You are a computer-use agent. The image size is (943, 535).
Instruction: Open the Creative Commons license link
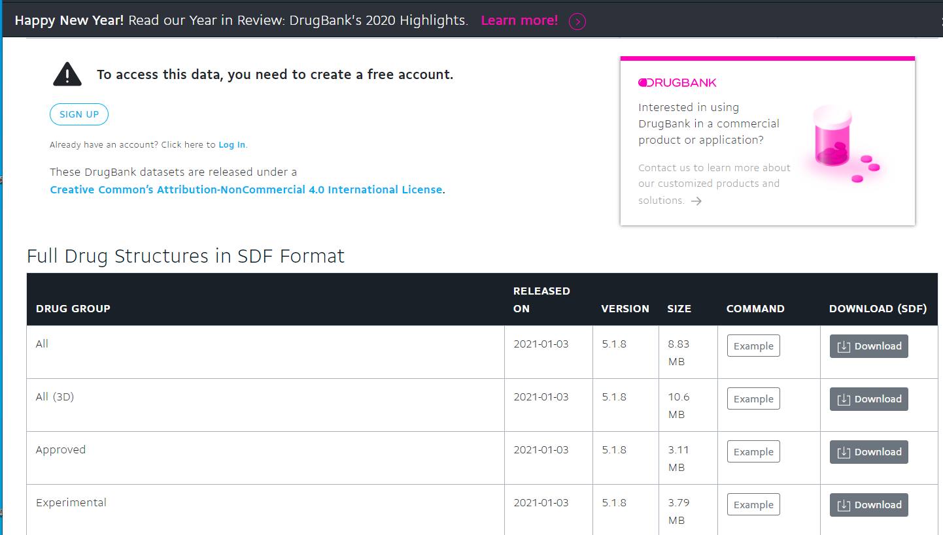pos(246,190)
